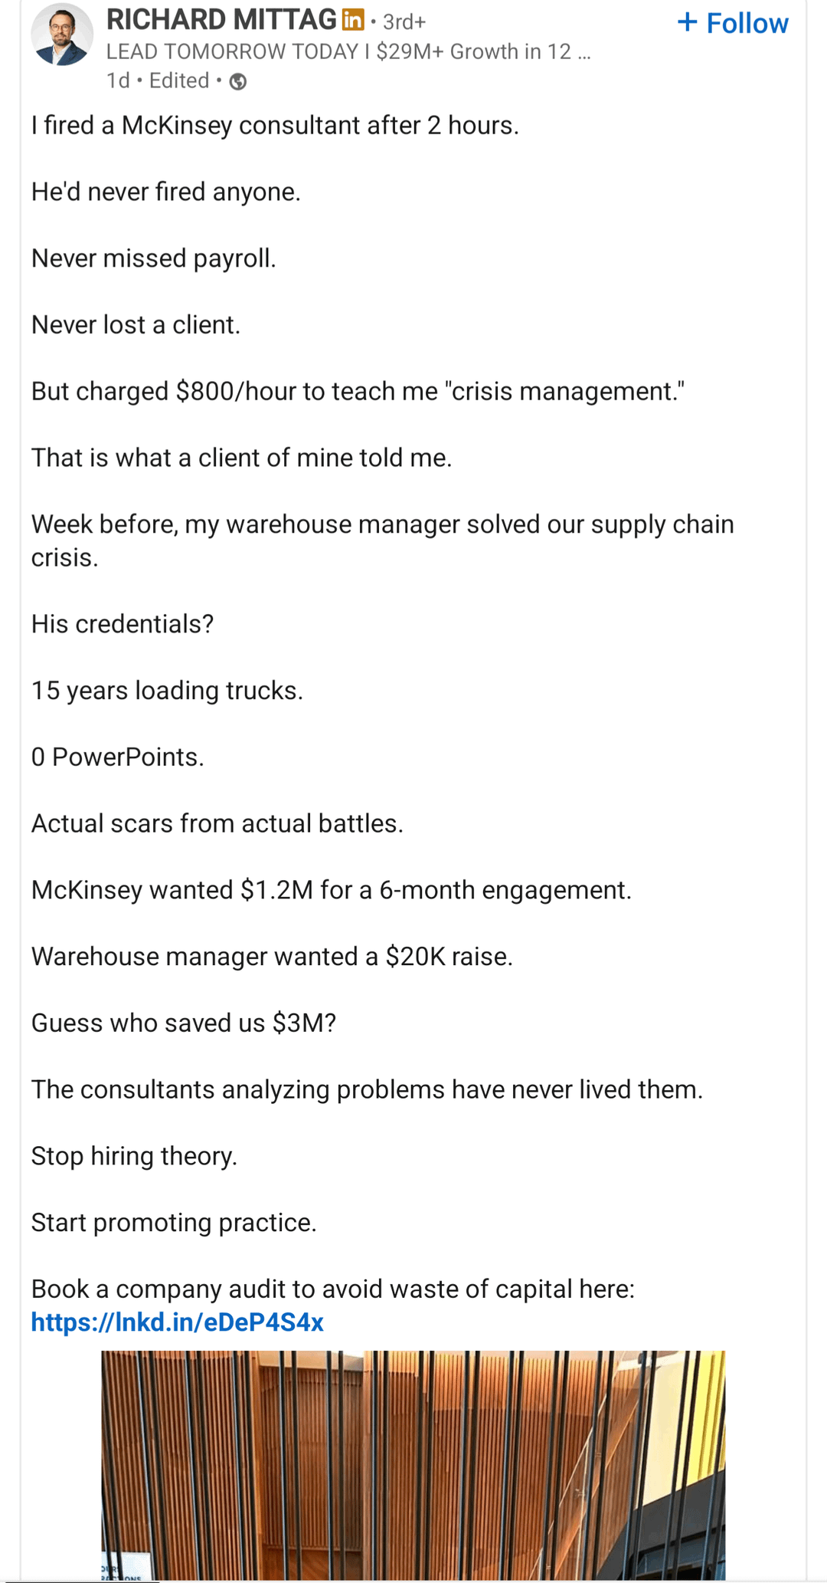
Task: Click "Guess who saved us $3M?" text
Action: point(184,1023)
